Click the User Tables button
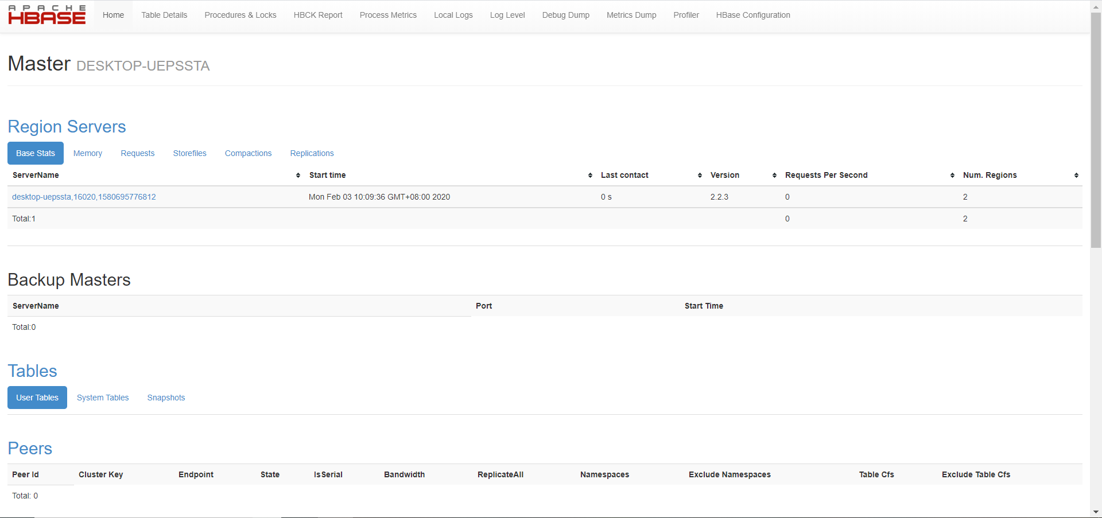Screen dimensions: 1102x518 (37, 398)
